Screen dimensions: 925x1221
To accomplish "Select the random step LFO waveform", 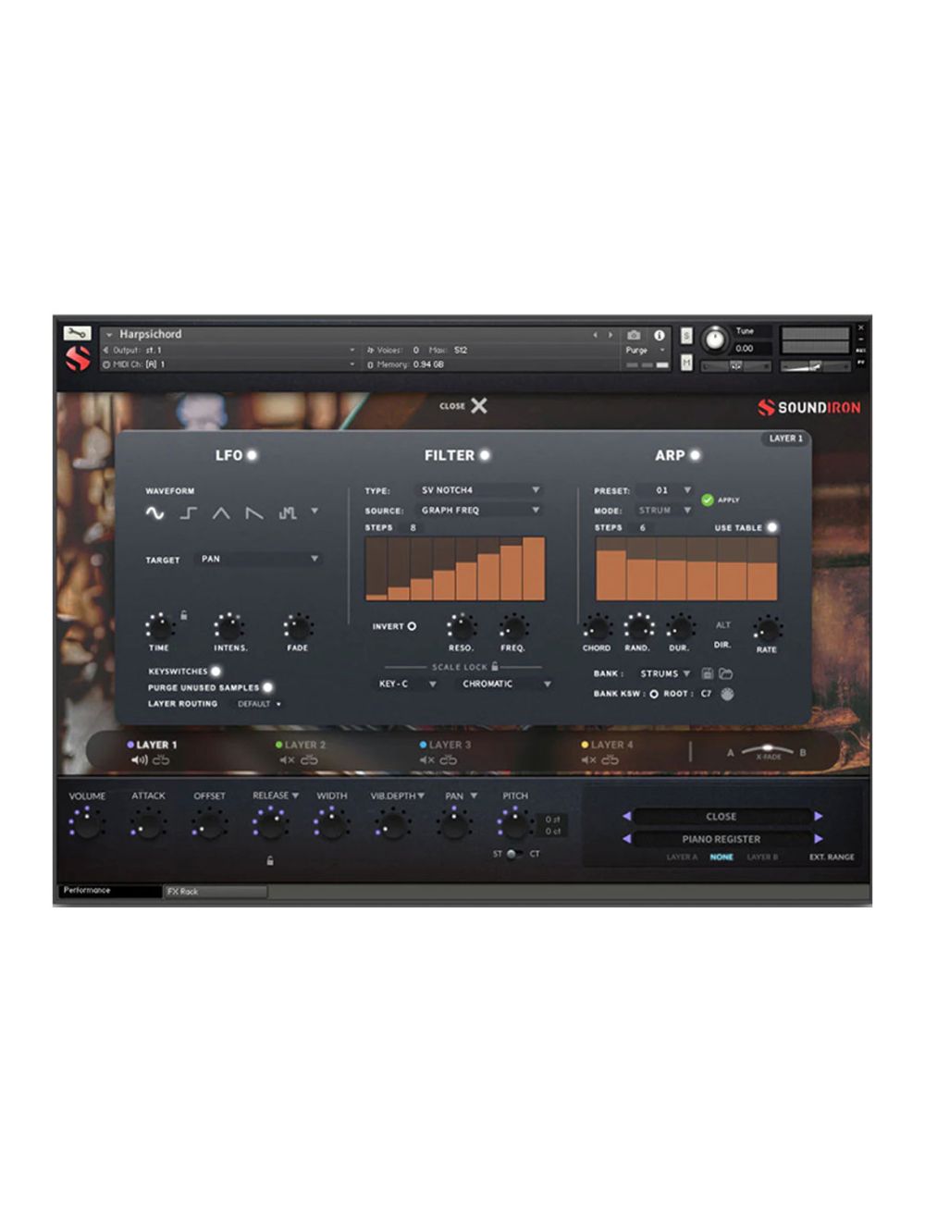I will (289, 513).
